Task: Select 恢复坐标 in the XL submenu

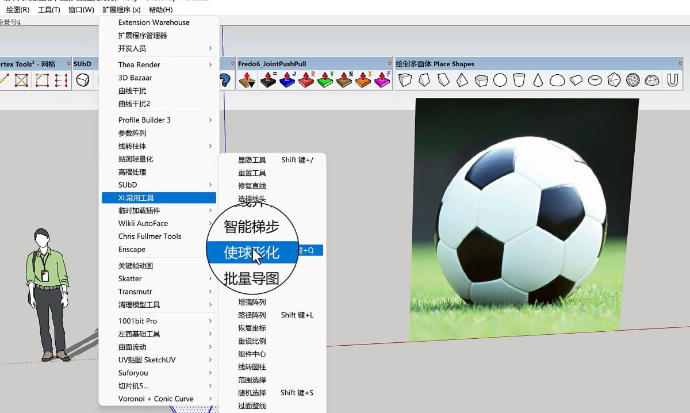Action: coord(273,328)
